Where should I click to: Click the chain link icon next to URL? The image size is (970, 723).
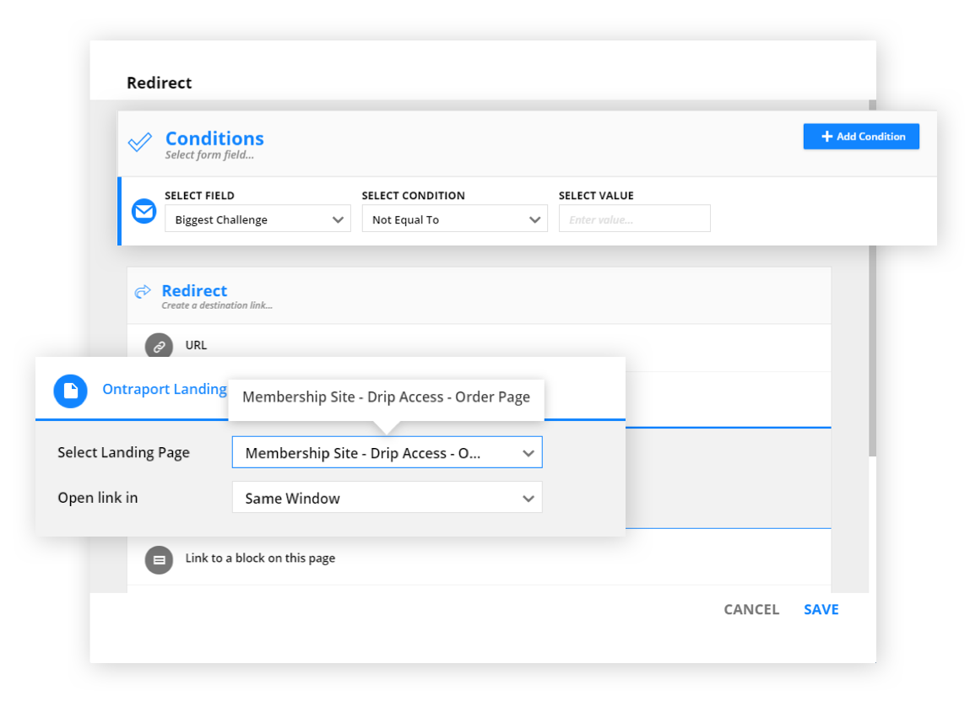click(159, 345)
